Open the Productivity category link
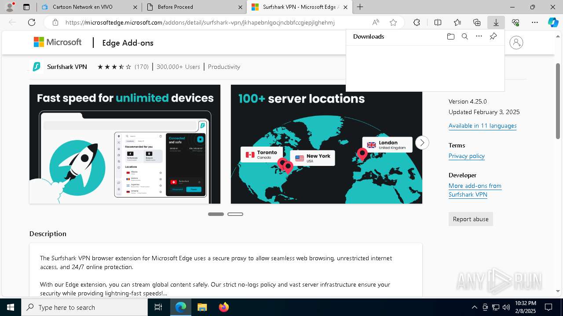 (x=224, y=67)
